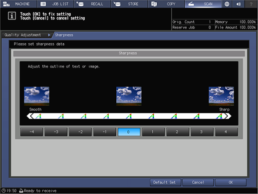
Task: Open the RECALL tab
Action: (x=92, y=4)
